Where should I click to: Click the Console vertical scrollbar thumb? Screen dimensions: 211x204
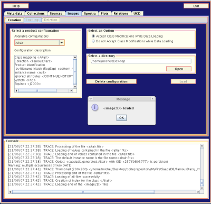(202, 183)
